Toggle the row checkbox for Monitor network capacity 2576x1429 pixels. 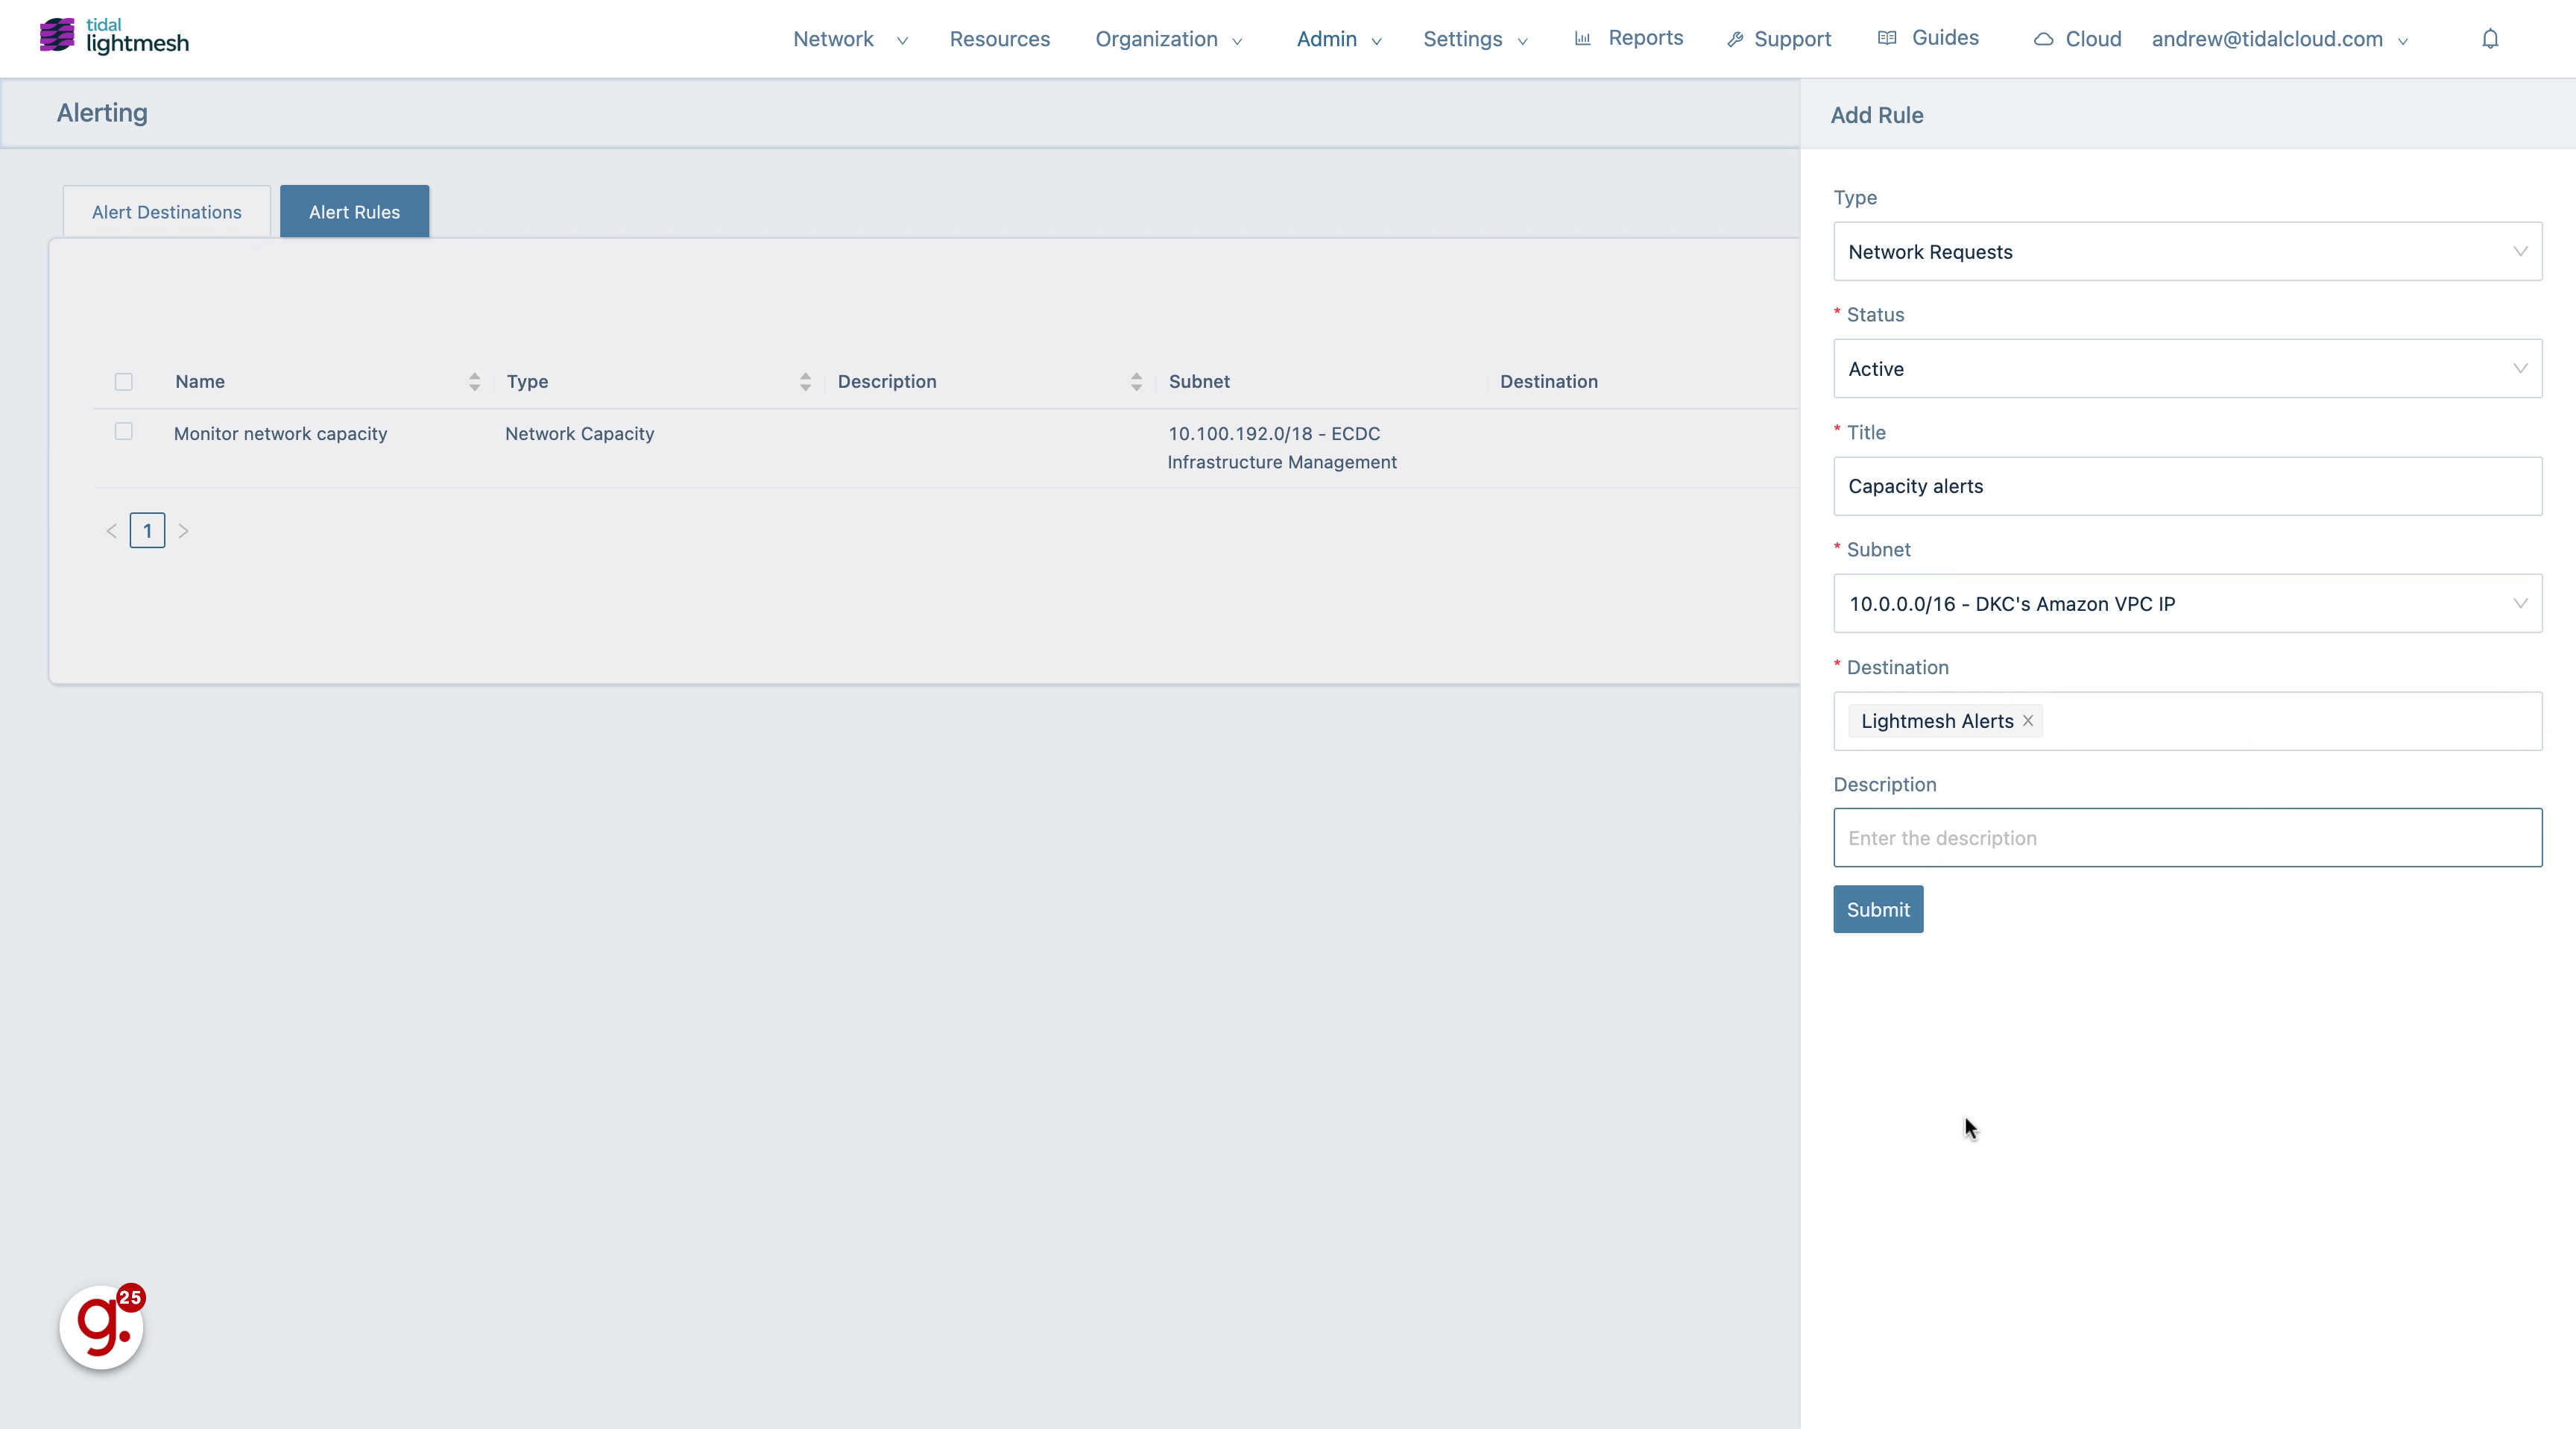coord(123,431)
